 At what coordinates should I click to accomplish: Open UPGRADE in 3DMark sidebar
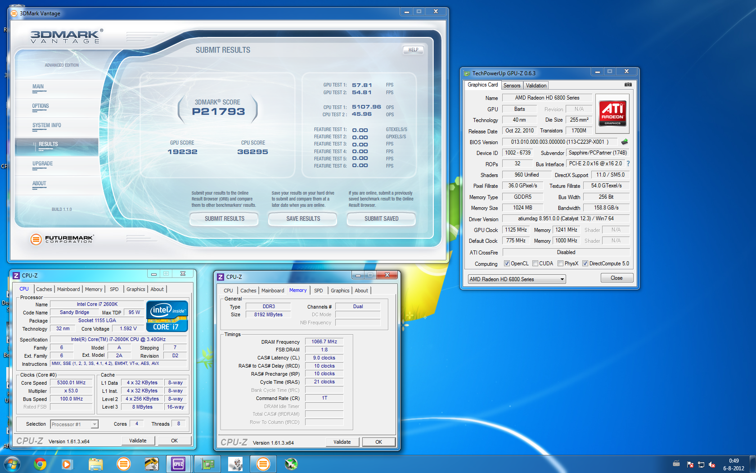point(57,166)
